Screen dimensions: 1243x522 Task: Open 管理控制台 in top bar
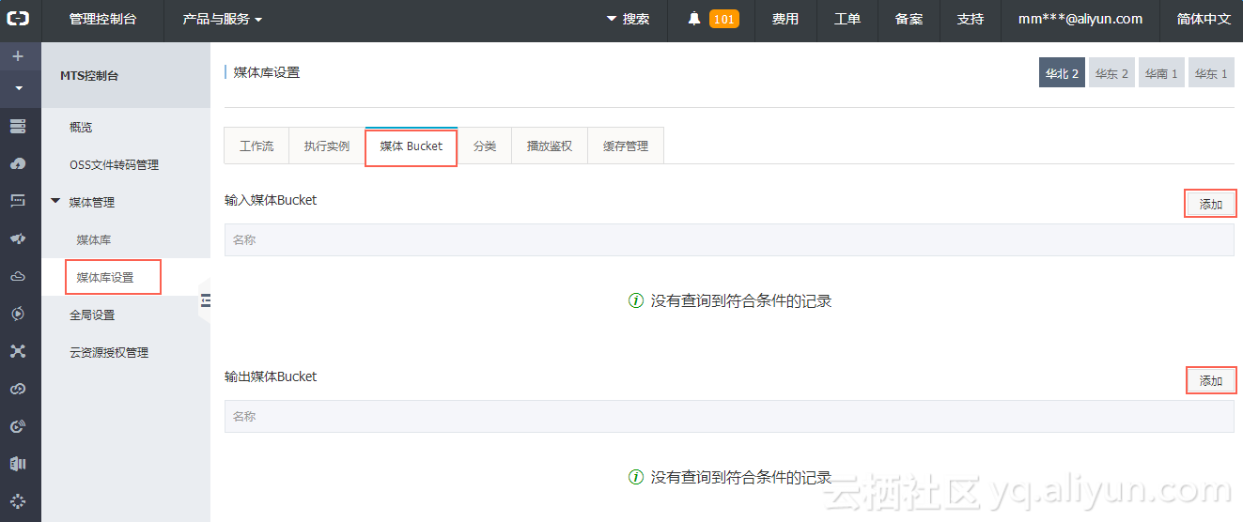[102, 19]
